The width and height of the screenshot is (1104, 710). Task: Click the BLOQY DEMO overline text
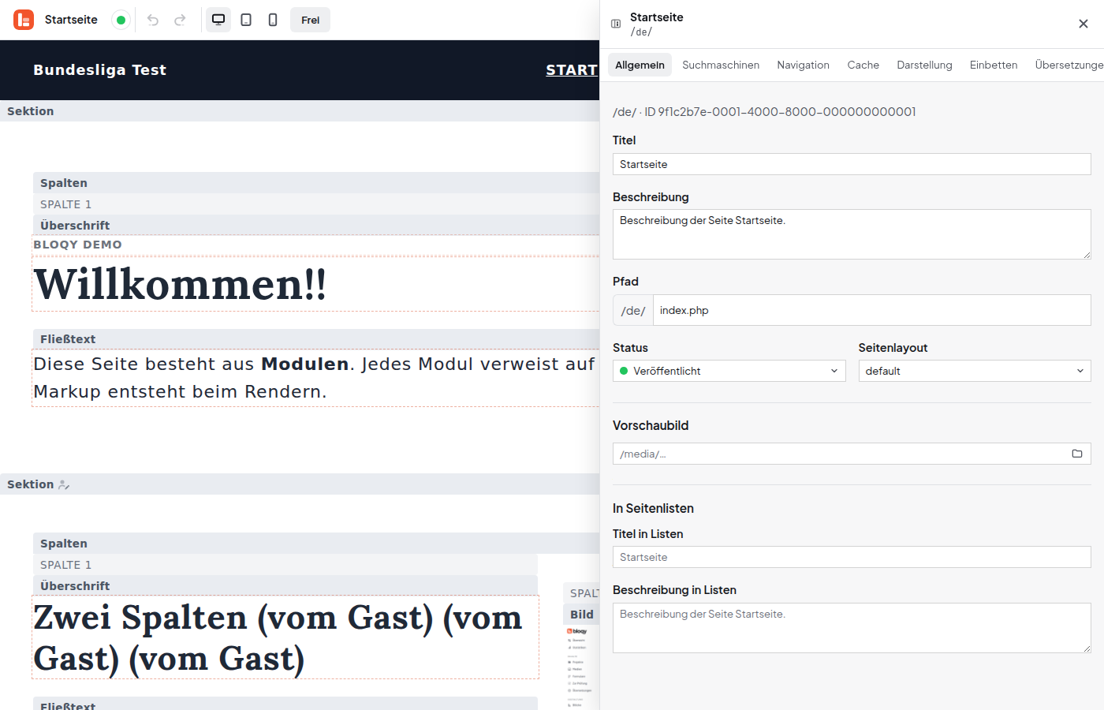77,245
